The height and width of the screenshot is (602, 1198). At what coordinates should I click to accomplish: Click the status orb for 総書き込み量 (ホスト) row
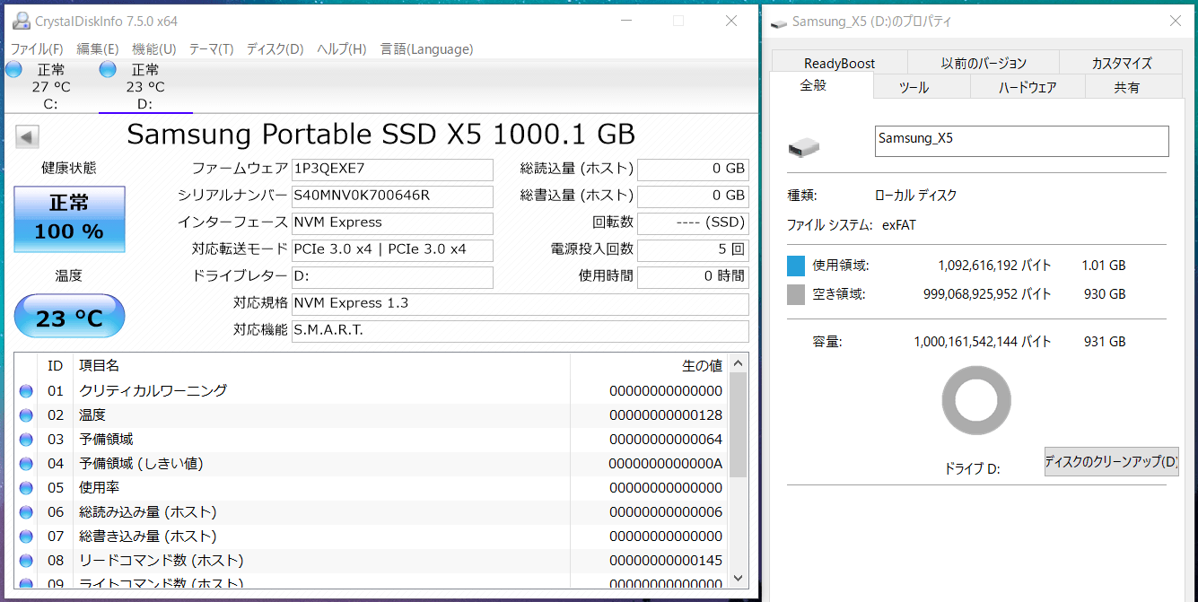tap(26, 537)
